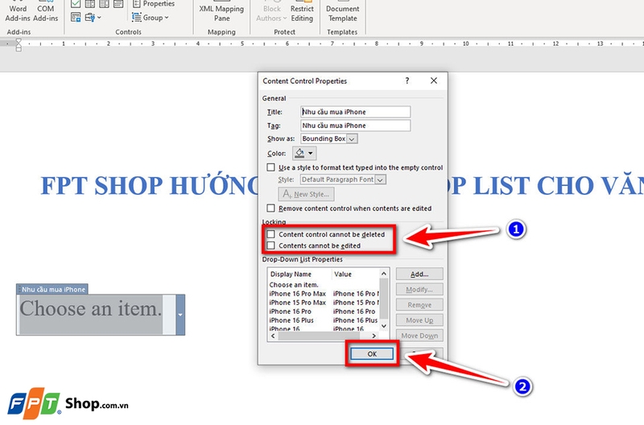The image size is (644, 425).
Task: Open COM Add-ins
Action: point(46,13)
